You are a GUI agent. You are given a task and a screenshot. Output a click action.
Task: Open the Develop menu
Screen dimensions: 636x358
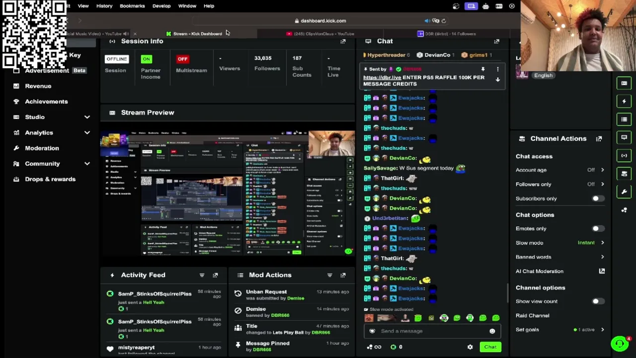click(x=161, y=6)
